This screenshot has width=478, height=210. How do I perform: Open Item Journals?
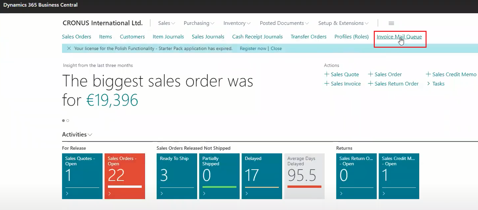tap(168, 37)
